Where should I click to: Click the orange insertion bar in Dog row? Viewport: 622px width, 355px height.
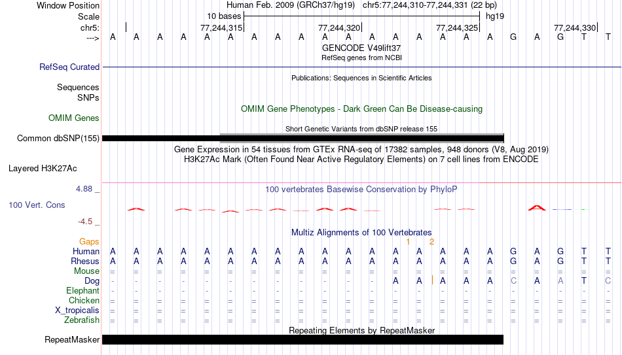click(432, 280)
